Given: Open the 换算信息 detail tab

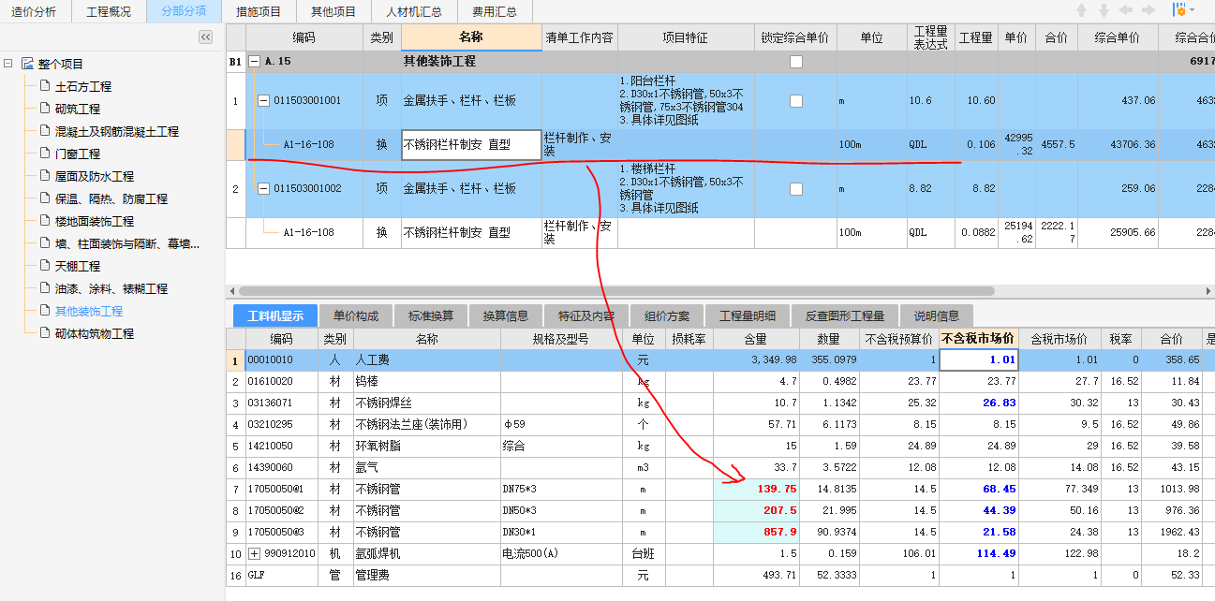Looking at the screenshot, I should pos(506,315).
